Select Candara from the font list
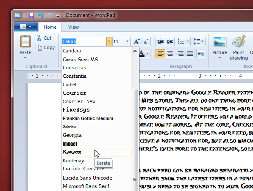253x191 pixels. 97,51
